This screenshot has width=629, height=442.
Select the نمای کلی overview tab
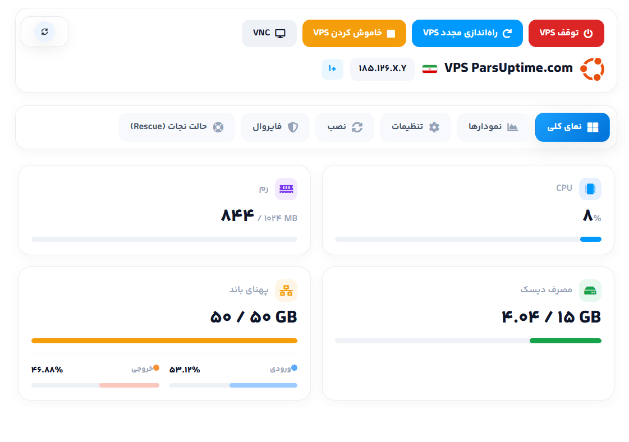[x=572, y=127]
